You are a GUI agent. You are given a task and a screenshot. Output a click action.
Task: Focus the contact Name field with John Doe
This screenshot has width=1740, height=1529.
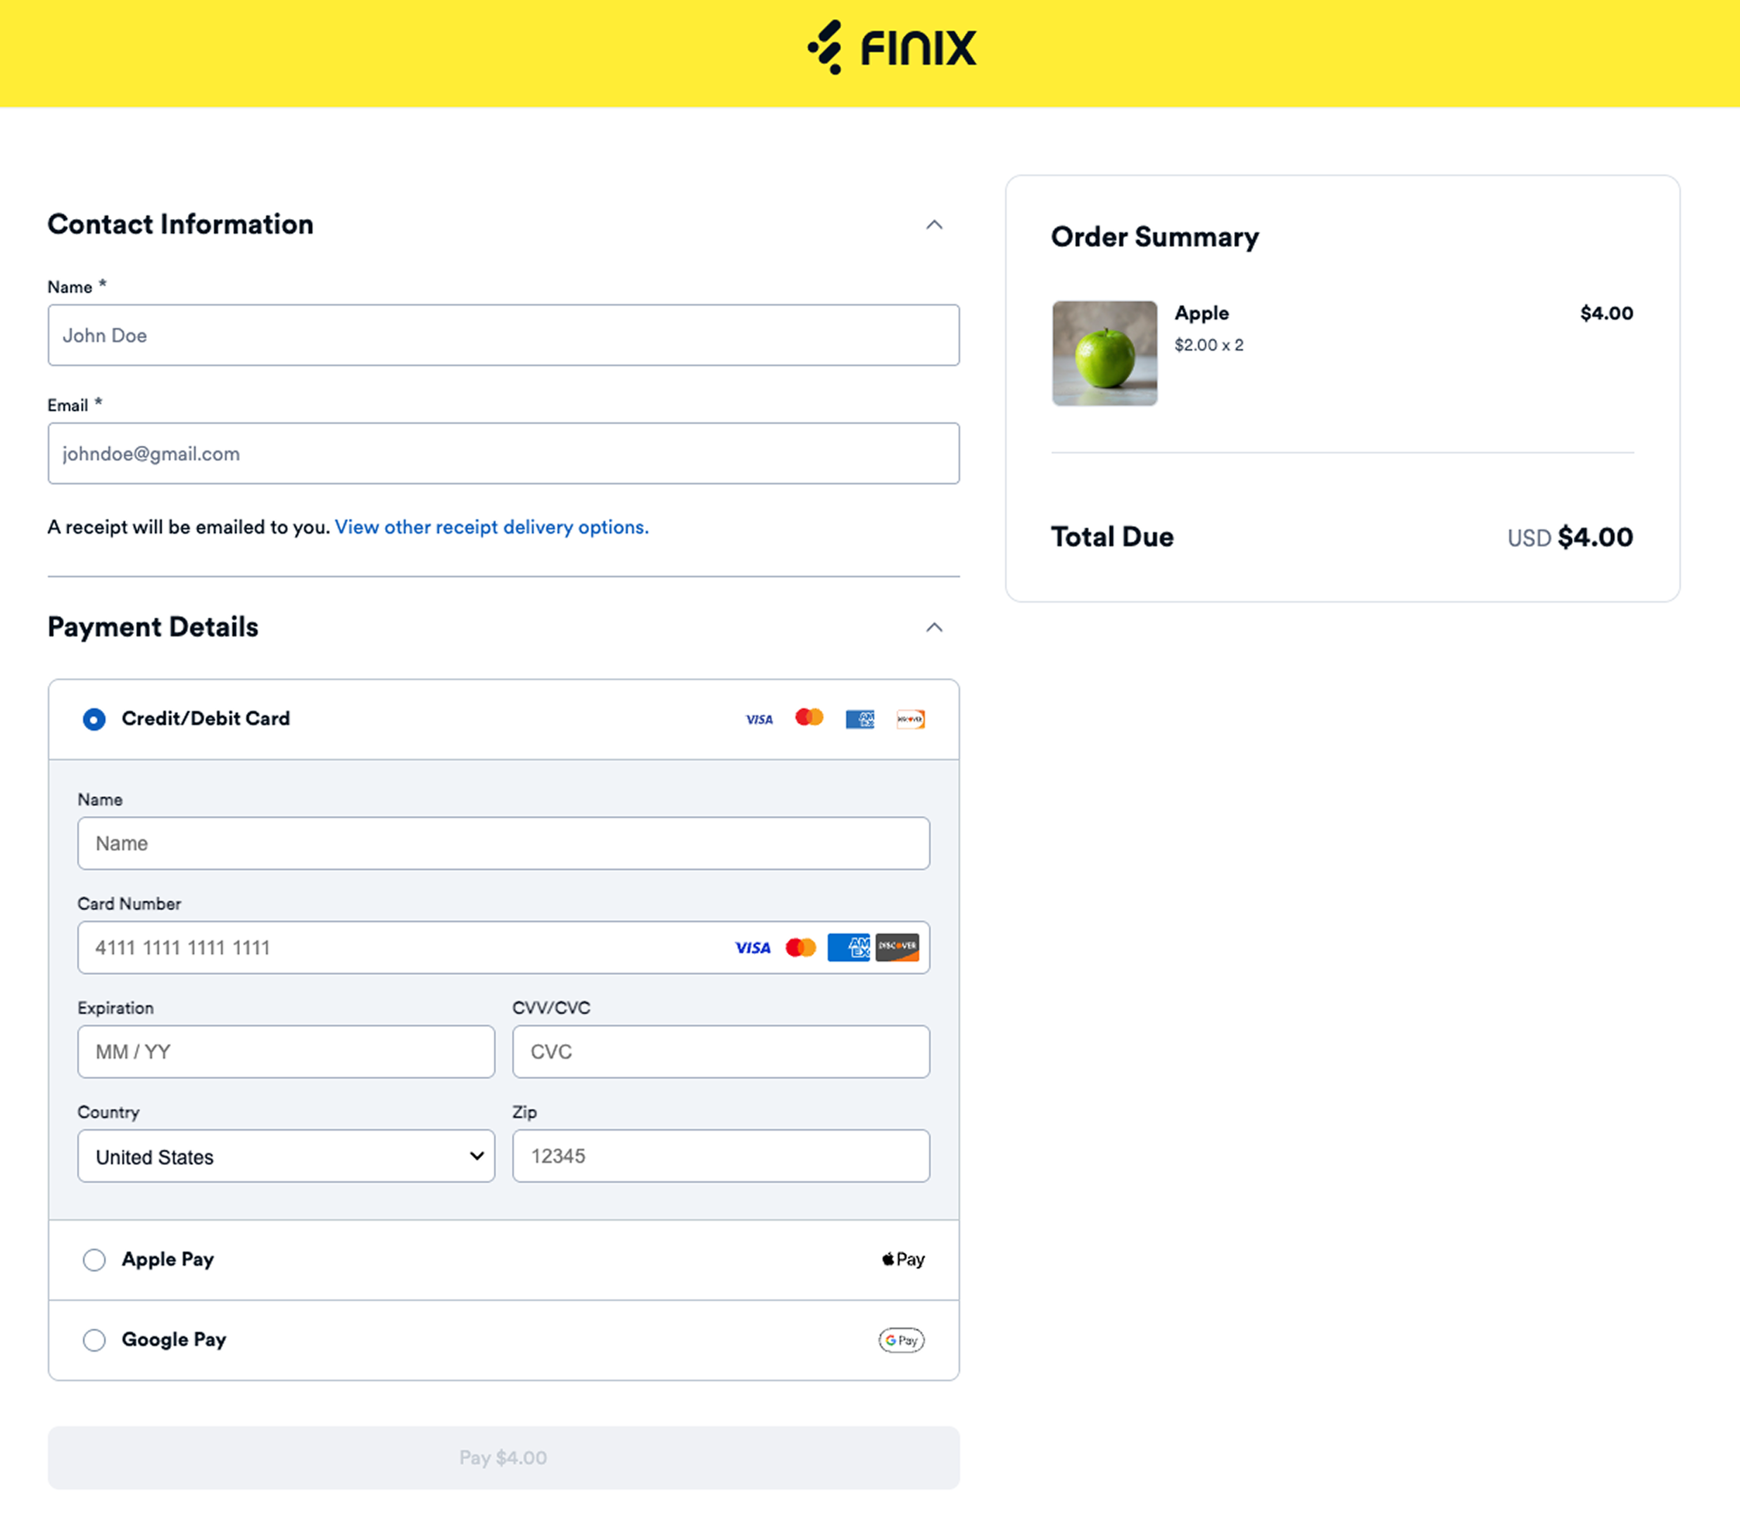click(503, 335)
